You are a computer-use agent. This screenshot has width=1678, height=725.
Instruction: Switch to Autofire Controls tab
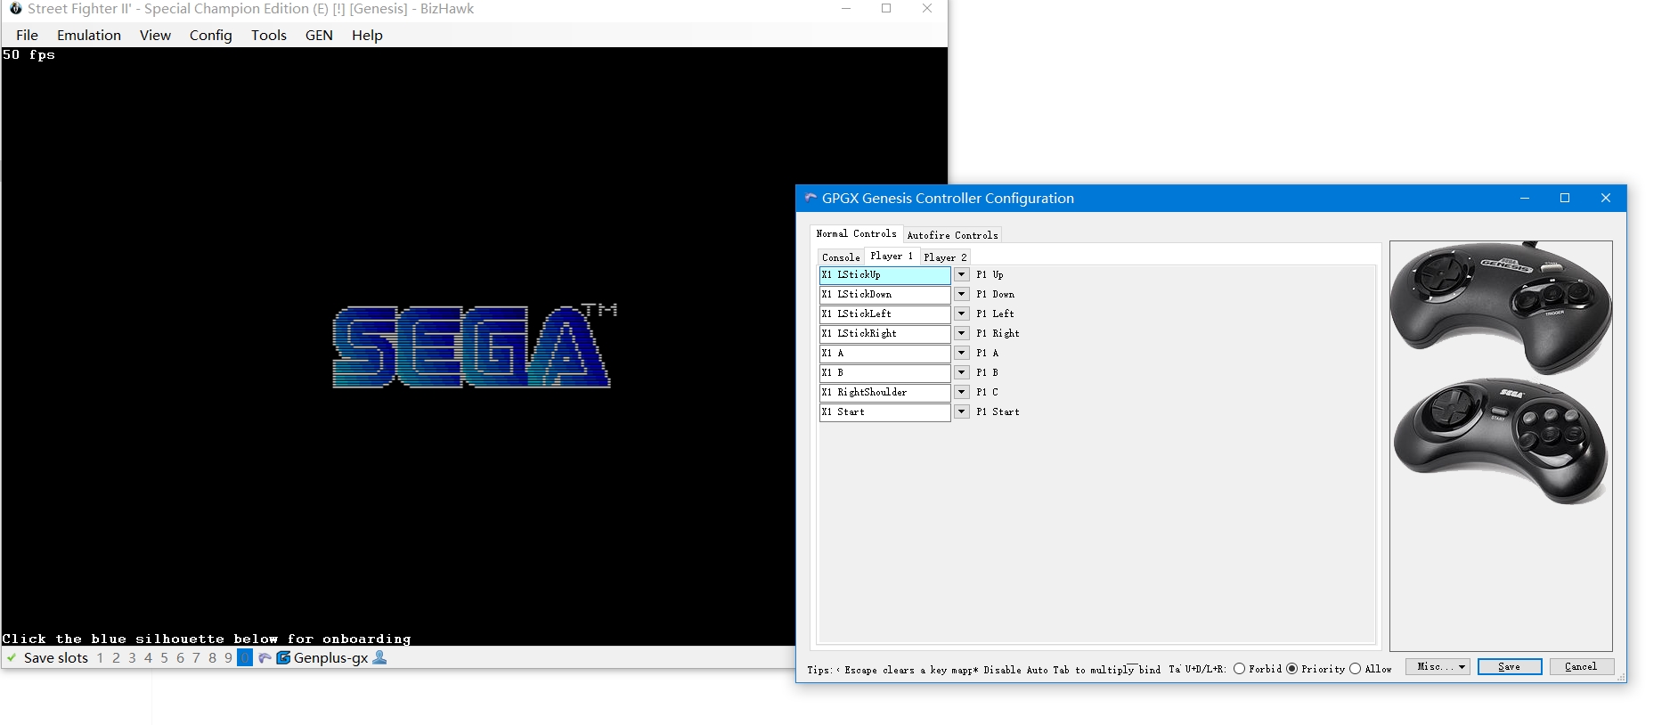[x=952, y=235]
